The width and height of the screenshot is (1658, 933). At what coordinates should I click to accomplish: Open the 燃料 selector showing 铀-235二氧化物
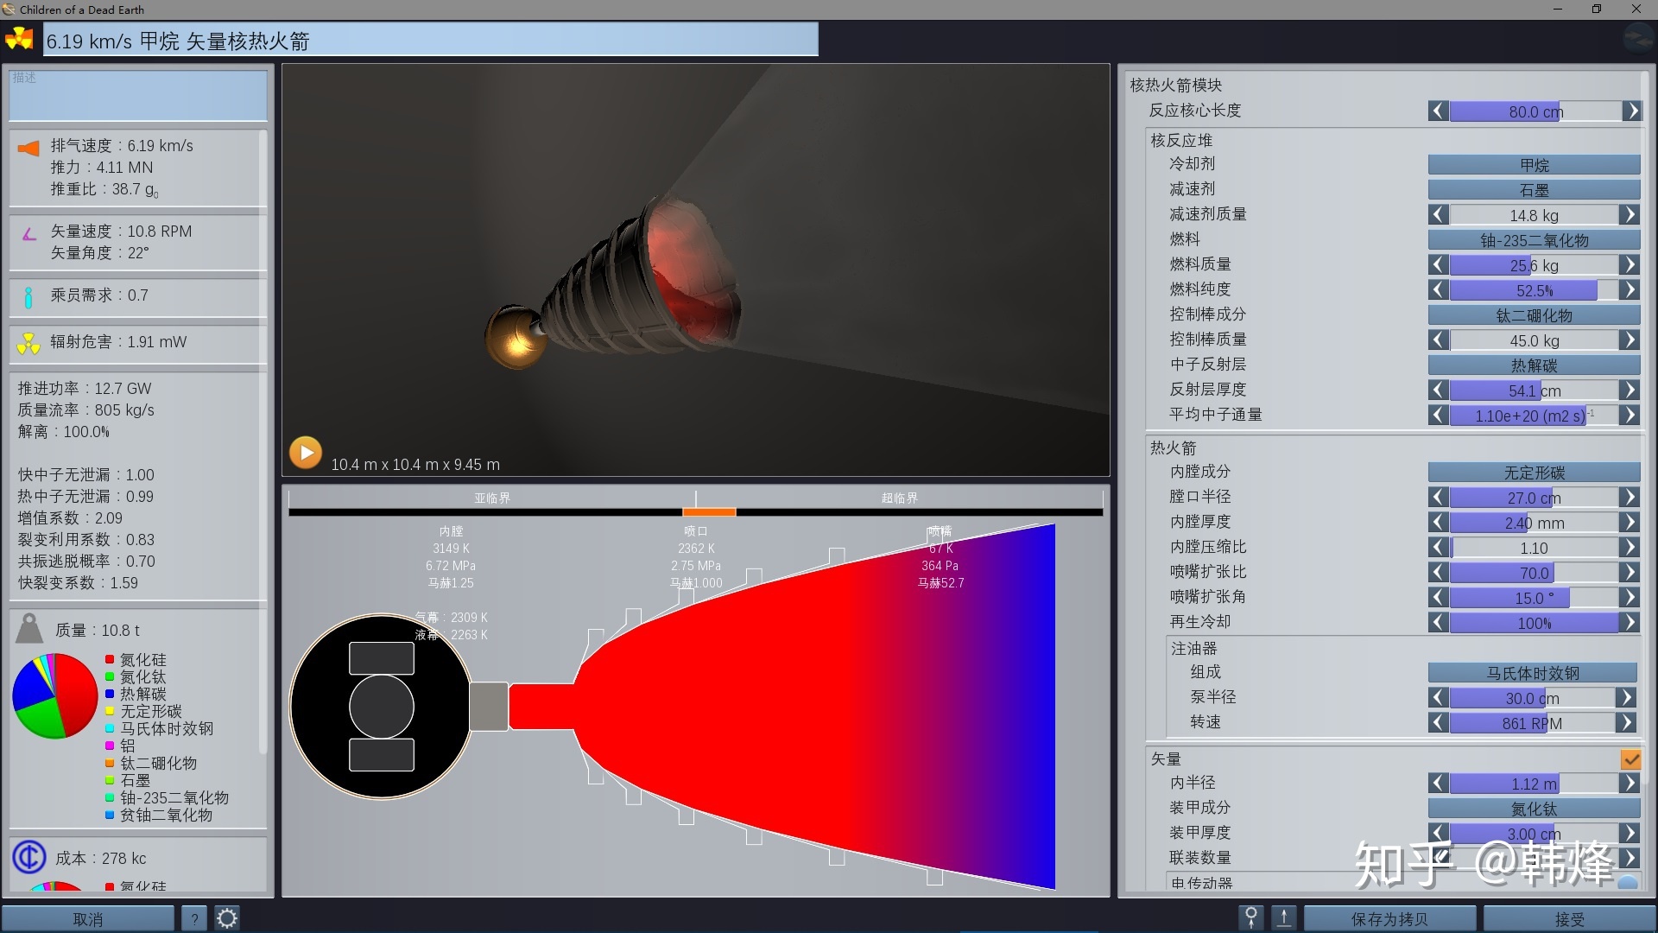(1534, 239)
